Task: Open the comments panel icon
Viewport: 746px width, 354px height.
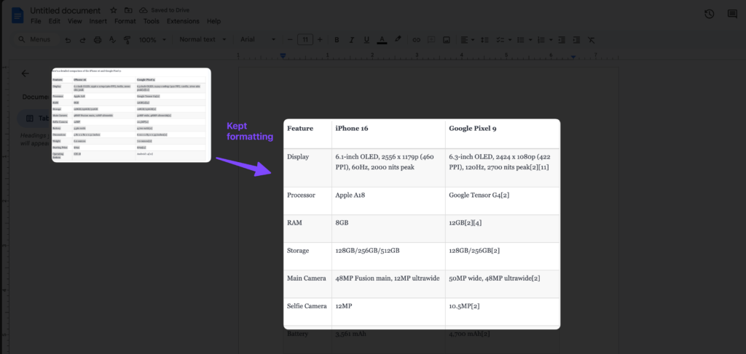Action: tap(731, 15)
